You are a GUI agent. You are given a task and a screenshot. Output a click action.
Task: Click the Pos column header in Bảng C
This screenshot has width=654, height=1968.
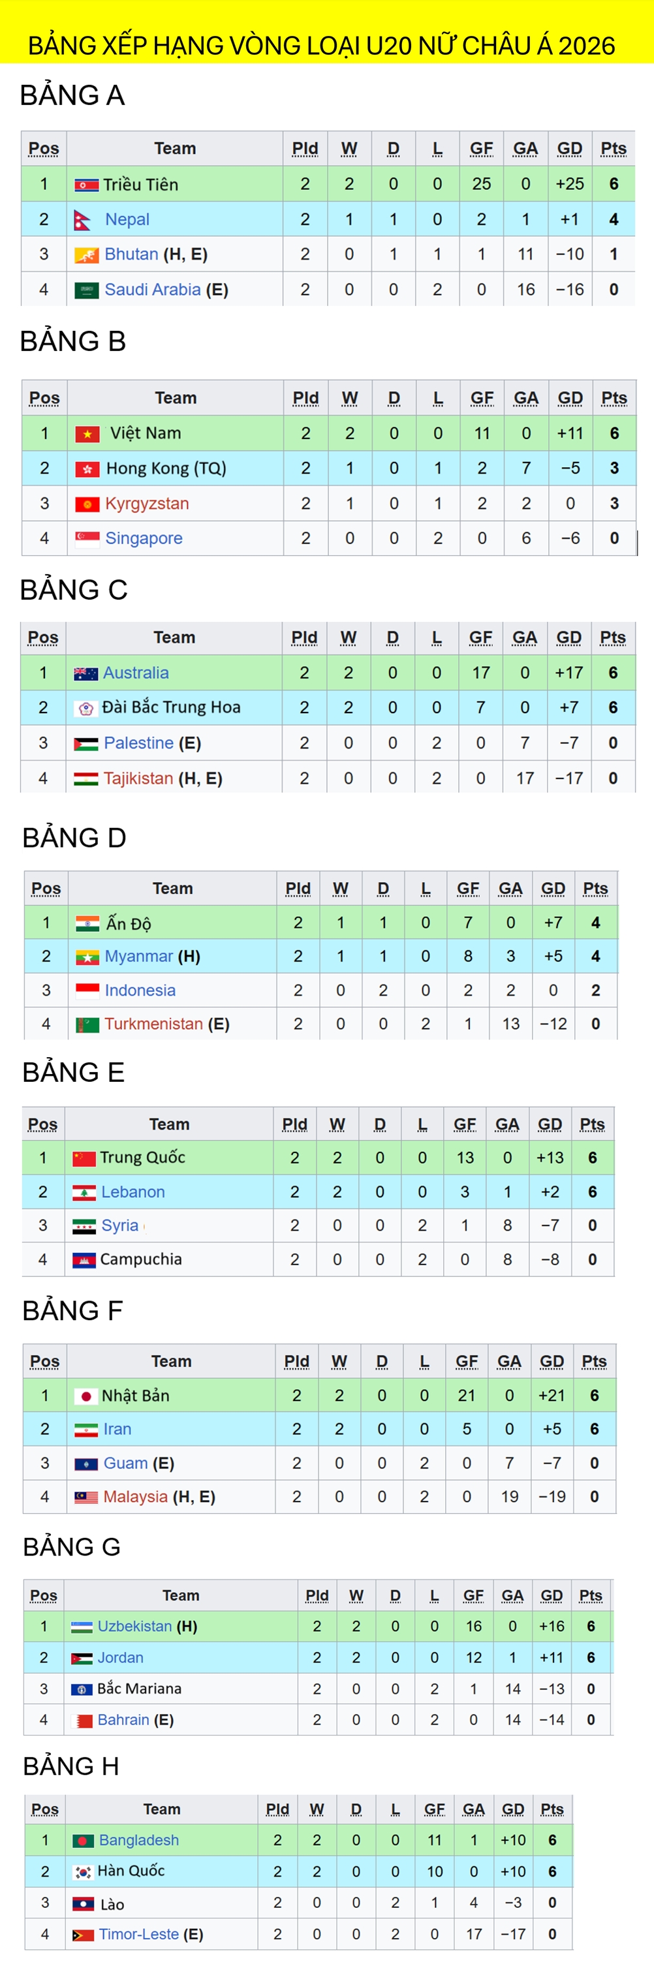pos(43,637)
